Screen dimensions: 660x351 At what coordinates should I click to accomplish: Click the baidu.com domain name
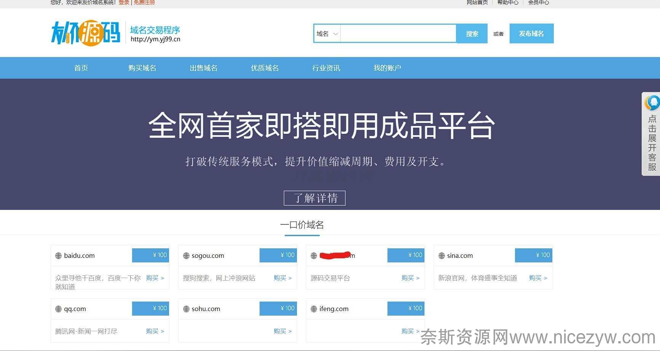pyautogui.click(x=79, y=256)
